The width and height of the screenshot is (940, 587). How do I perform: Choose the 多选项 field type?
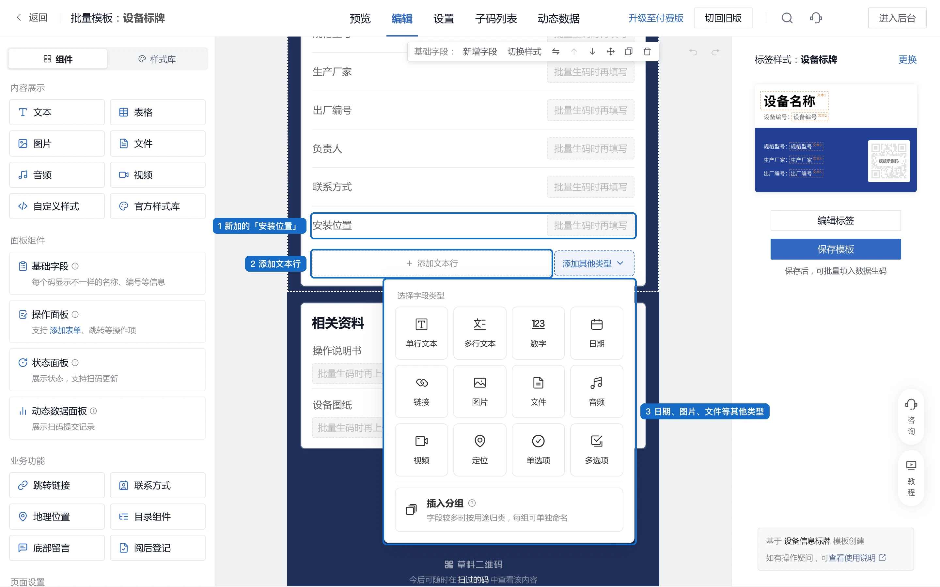pyautogui.click(x=597, y=450)
